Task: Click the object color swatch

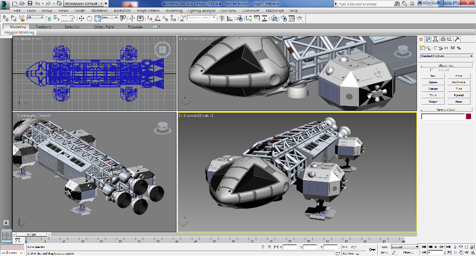Action: 469,117
